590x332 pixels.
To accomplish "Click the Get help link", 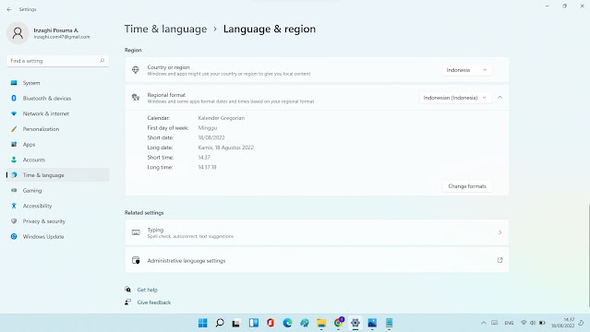I will tap(147, 290).
